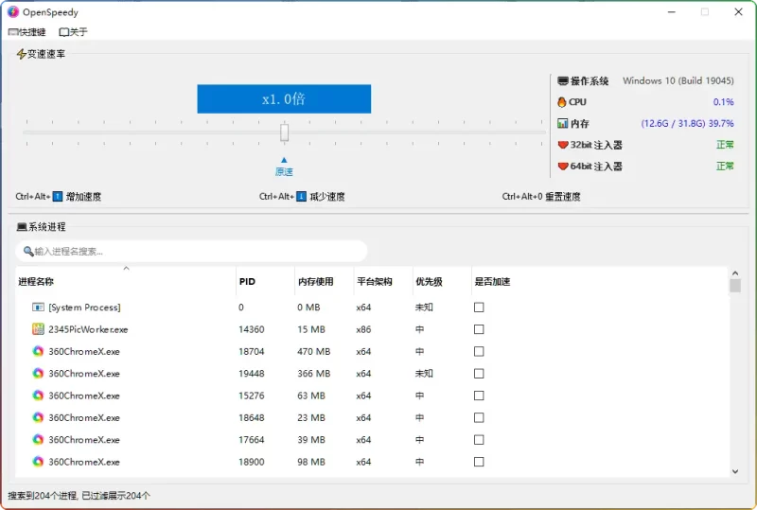Viewport: 757px width, 510px height.
Task: Minimize the OpenSpeedy window
Action: click(672, 12)
